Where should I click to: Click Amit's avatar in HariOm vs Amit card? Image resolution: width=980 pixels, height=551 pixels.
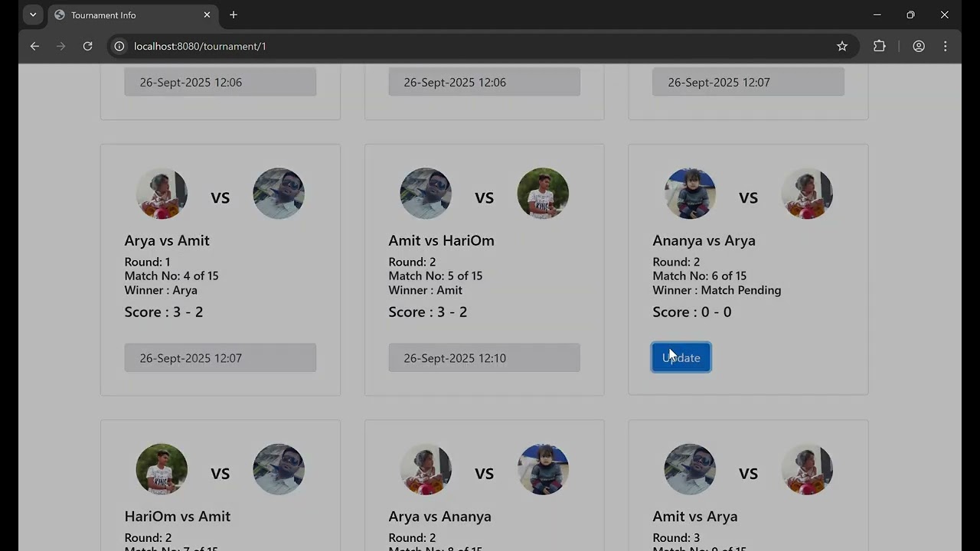point(279,469)
